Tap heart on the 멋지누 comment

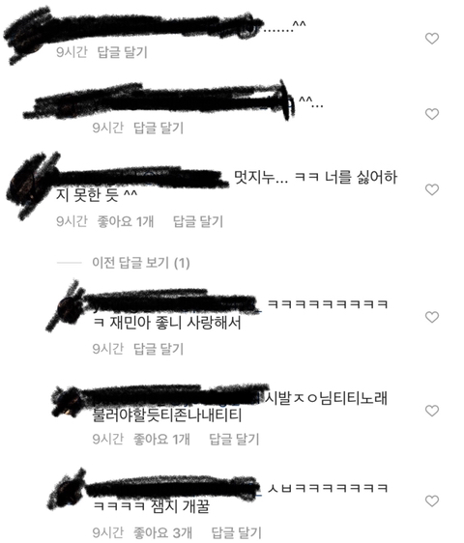coord(432,189)
